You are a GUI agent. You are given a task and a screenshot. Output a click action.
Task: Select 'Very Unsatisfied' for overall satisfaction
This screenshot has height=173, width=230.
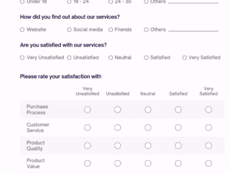point(22,58)
